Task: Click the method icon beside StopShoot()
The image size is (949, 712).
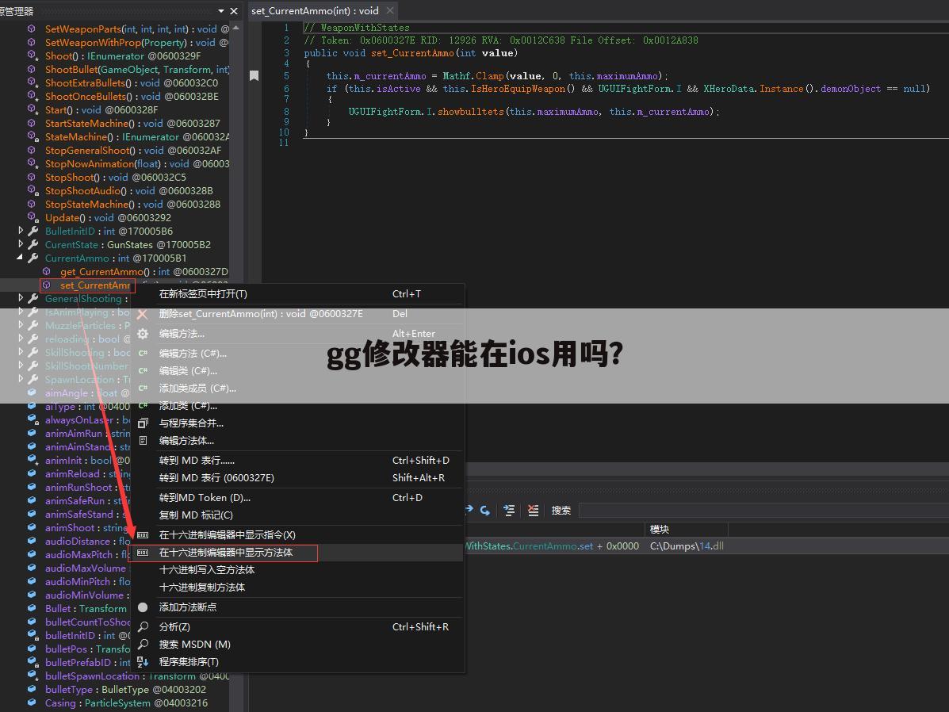Action: 32,177
